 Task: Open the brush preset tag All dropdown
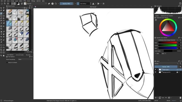pos(15,8)
